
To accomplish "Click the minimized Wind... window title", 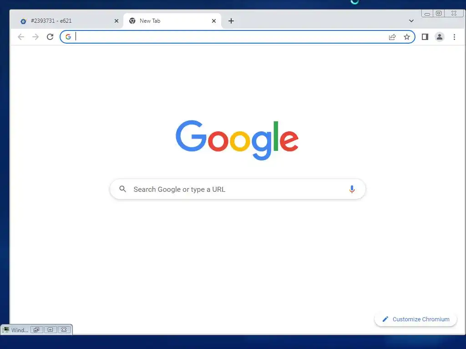I will point(20,330).
